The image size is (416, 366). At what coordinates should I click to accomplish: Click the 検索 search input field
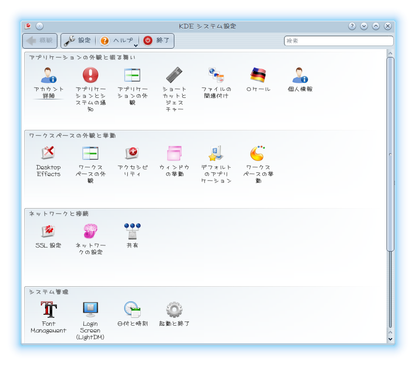pyautogui.click(x=339, y=40)
